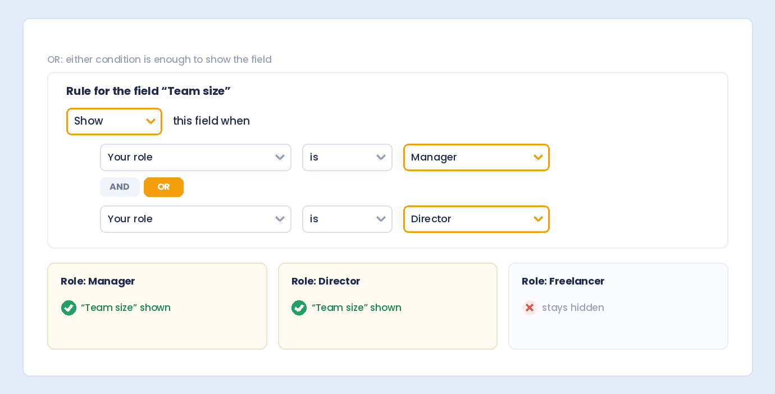Open the second Your role field dropdown

tap(195, 219)
